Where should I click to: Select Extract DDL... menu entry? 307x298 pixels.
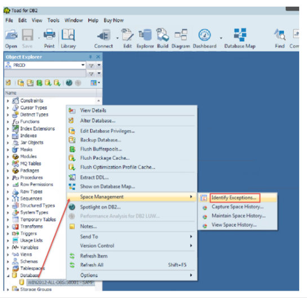[x=132, y=177]
